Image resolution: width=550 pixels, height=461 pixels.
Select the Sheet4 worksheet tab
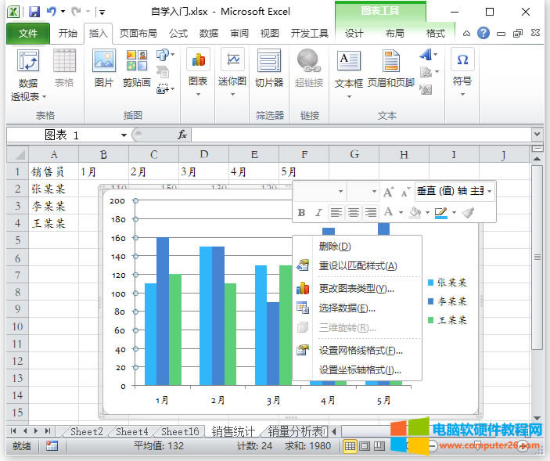click(x=131, y=431)
